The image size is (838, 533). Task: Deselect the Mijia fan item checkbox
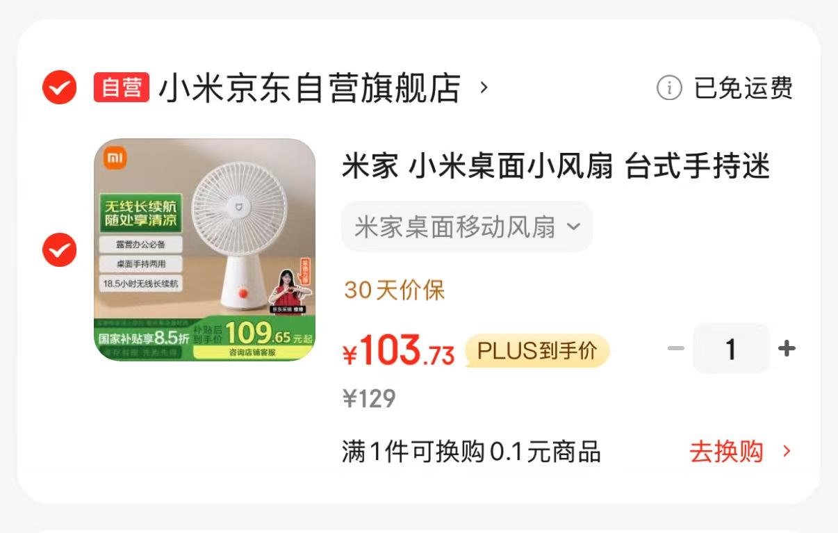click(x=59, y=249)
